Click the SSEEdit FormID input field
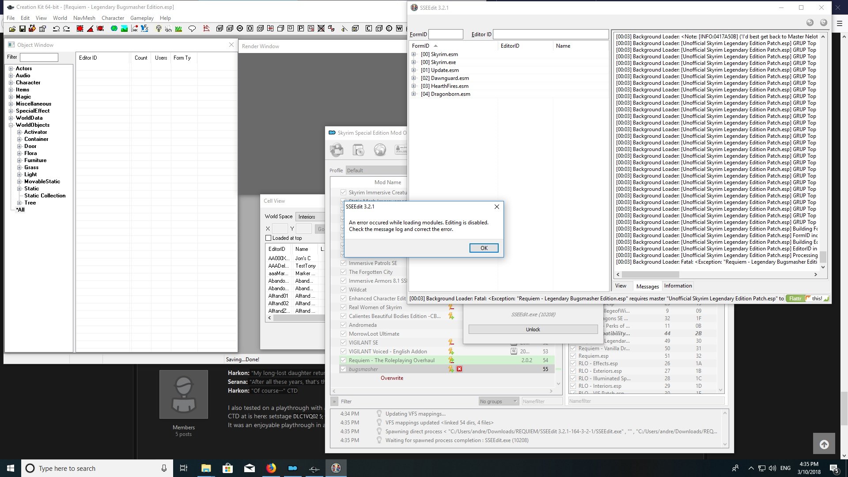The height and width of the screenshot is (477, 848). [446, 34]
